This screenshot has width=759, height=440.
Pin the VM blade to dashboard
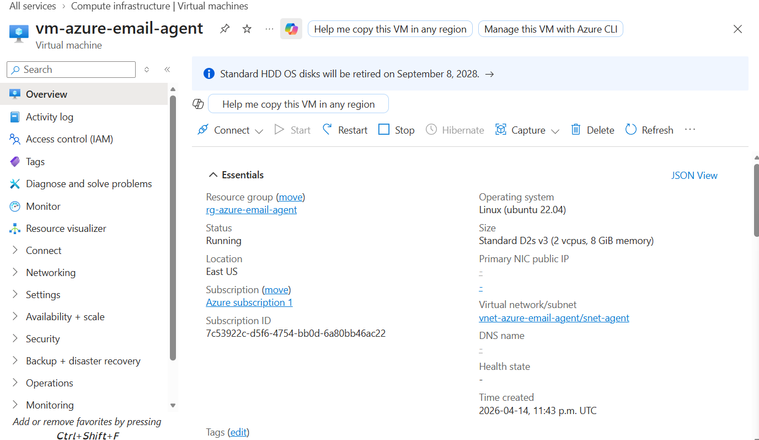225,29
